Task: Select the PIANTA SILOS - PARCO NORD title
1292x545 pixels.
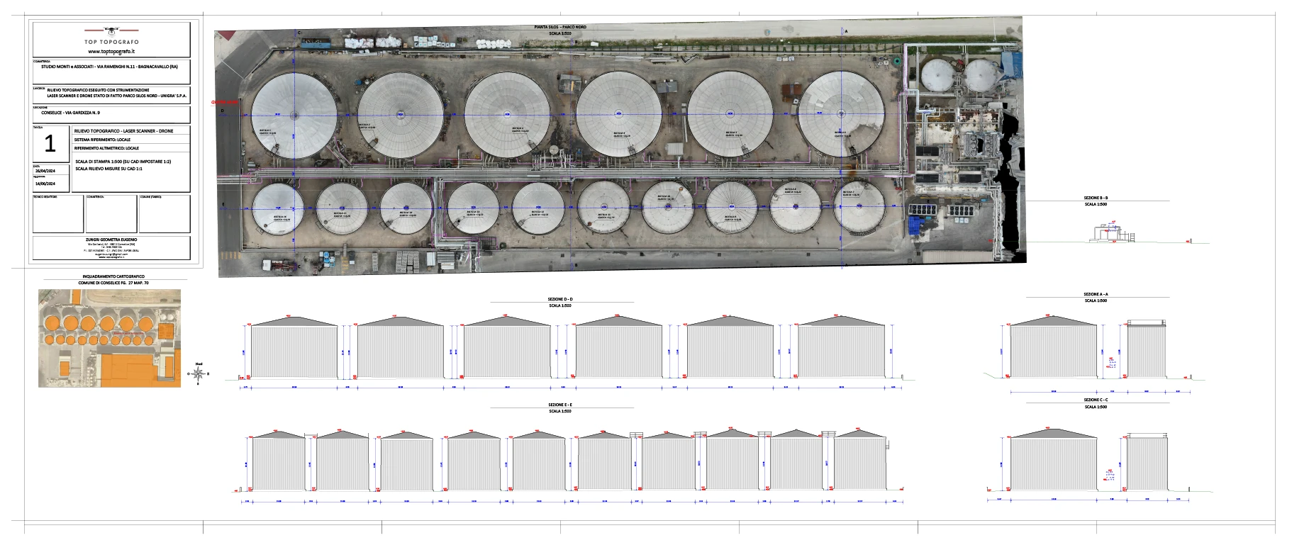Action: click(x=560, y=27)
